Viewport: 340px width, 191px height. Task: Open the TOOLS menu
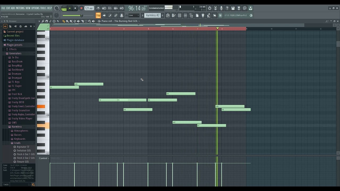tap(43, 8)
